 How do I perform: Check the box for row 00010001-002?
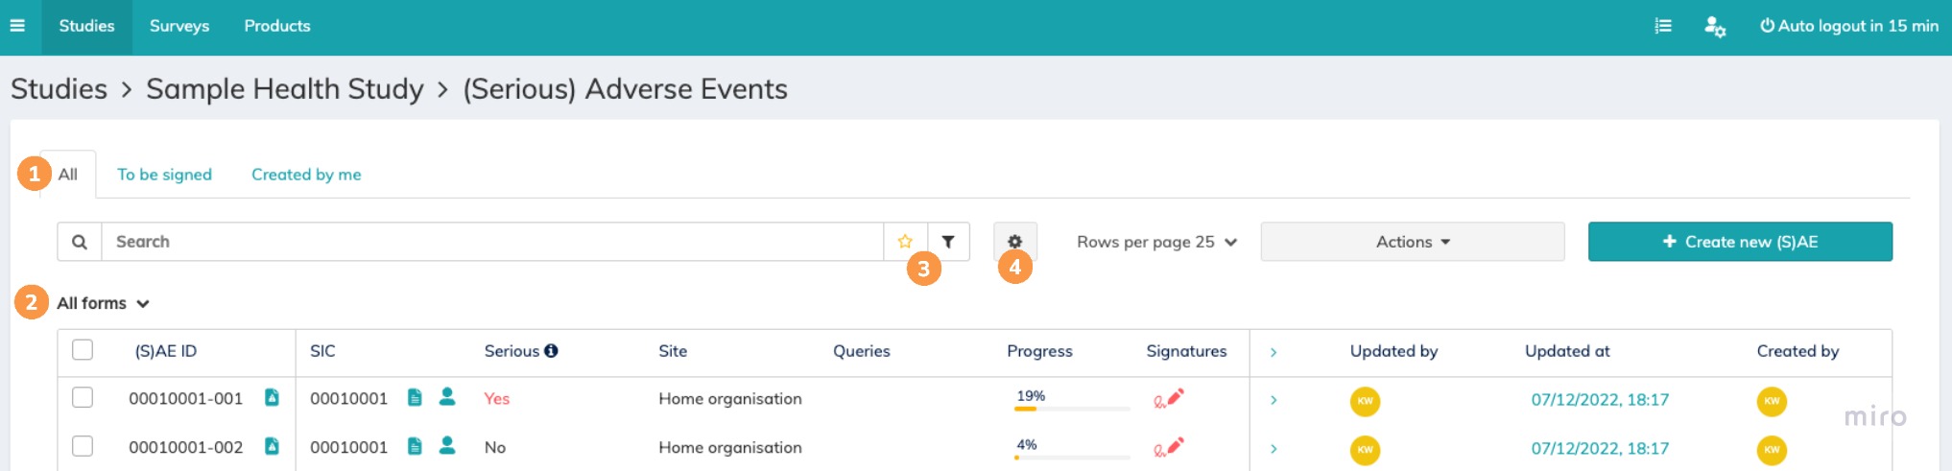click(83, 446)
